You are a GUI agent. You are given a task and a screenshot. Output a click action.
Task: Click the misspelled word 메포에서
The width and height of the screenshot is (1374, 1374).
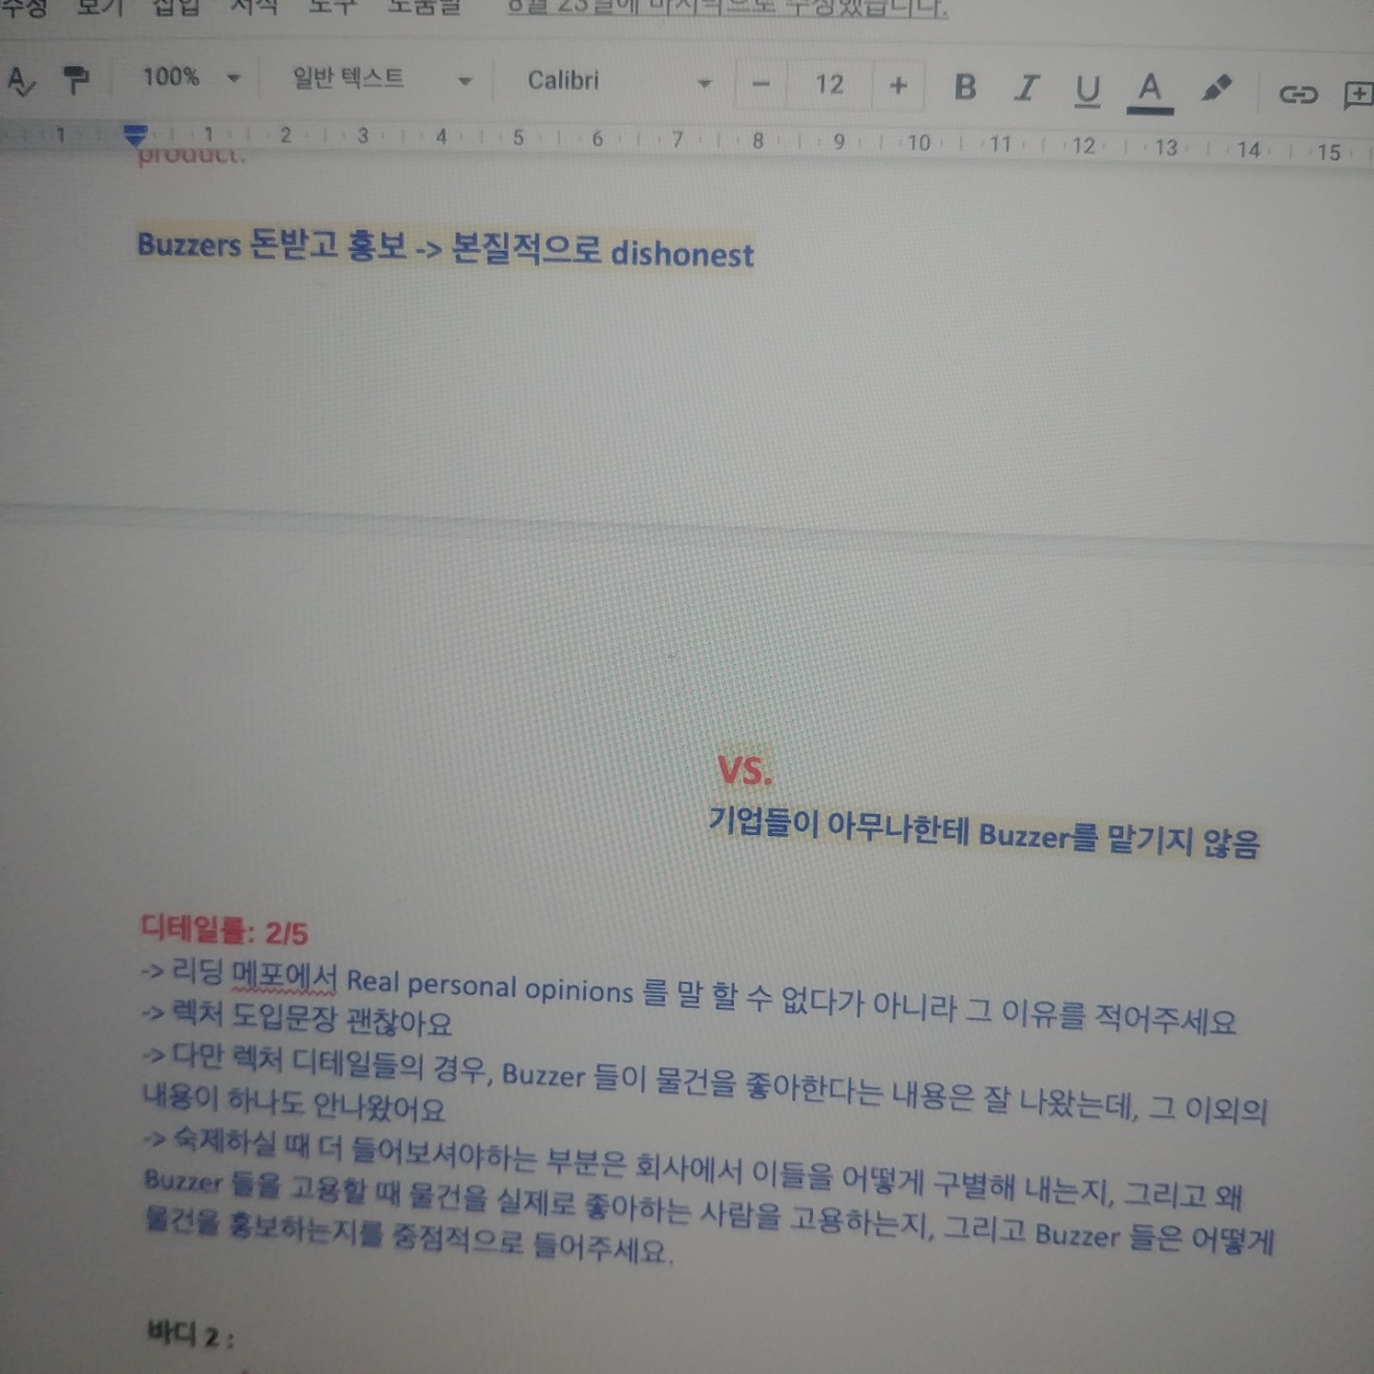coord(284,977)
